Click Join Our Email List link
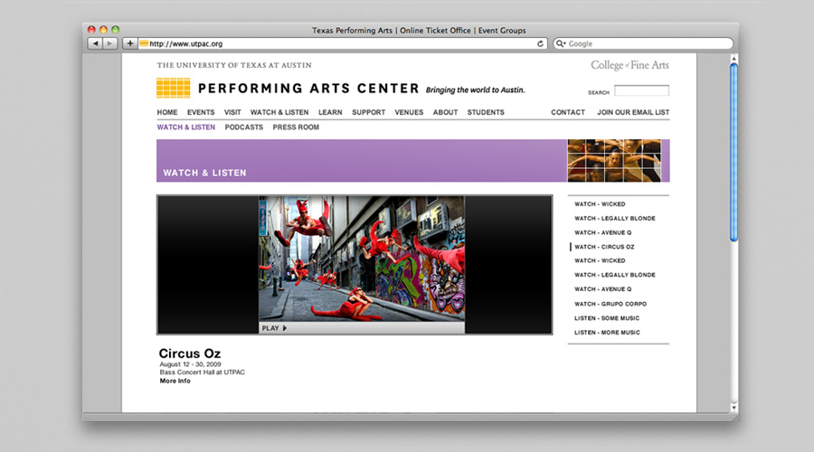814x452 pixels. (x=633, y=113)
